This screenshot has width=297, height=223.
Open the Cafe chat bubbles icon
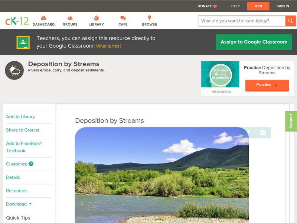[x=123, y=18]
